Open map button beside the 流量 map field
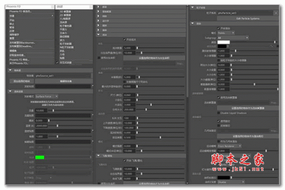Viewport: 285px width, 190px height. pos(93,115)
